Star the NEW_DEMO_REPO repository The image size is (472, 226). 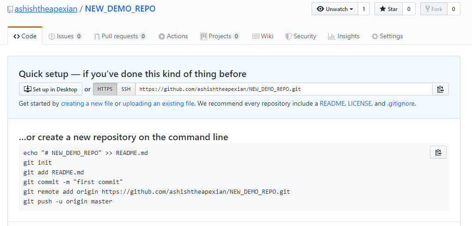[x=388, y=9]
